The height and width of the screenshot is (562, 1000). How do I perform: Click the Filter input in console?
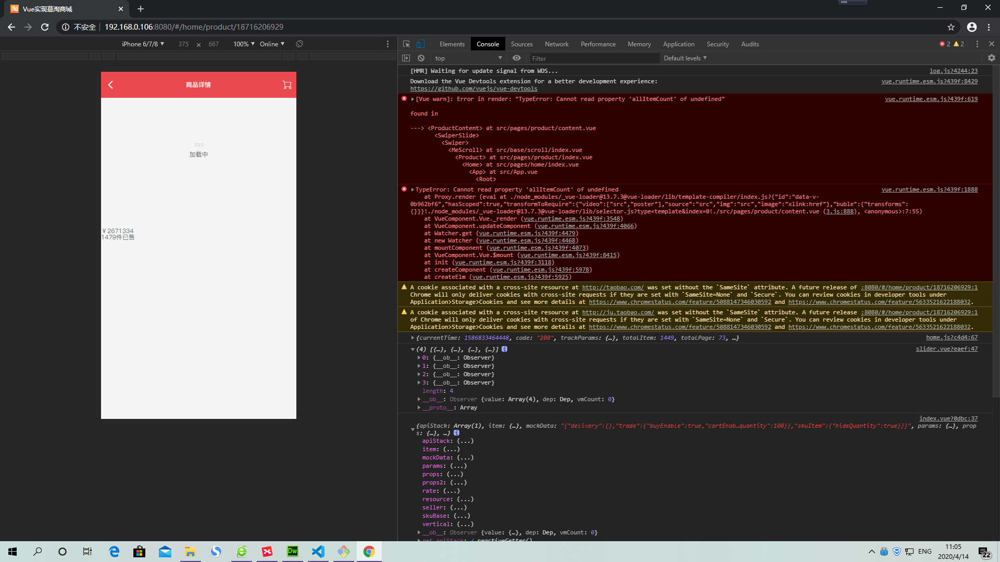(594, 58)
